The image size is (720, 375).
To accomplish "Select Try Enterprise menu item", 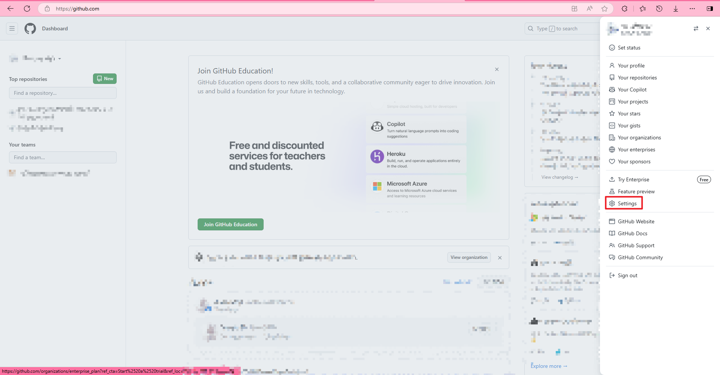I will 660,179.
